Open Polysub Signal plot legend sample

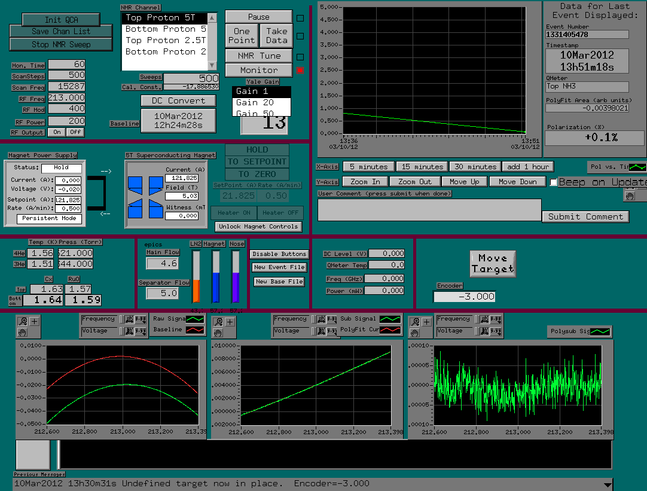point(600,331)
